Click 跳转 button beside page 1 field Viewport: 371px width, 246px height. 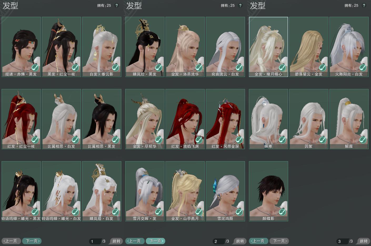point(116,241)
